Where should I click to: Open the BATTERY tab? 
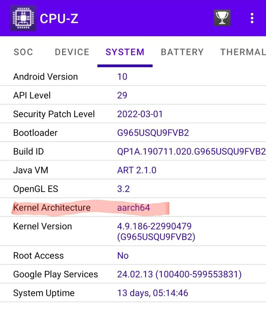click(182, 52)
